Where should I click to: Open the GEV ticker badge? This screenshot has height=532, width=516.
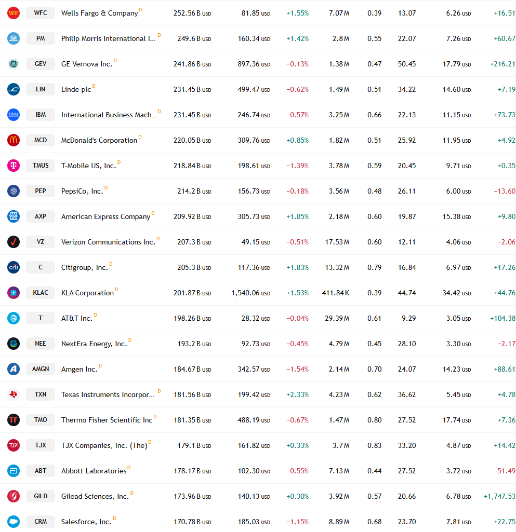[41, 64]
